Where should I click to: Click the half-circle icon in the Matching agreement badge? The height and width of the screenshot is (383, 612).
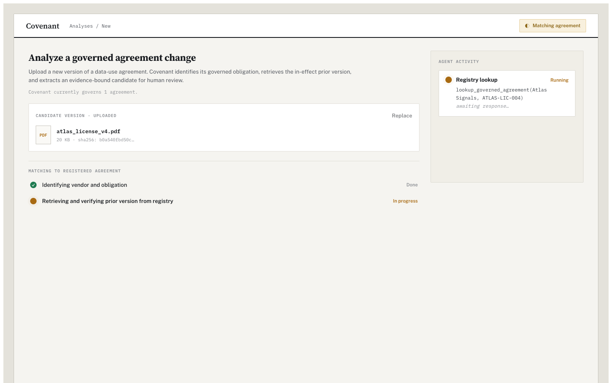[527, 26]
